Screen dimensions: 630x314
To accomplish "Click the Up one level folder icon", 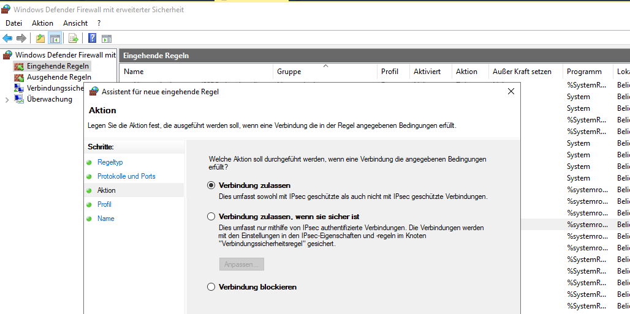I will click(x=40, y=39).
